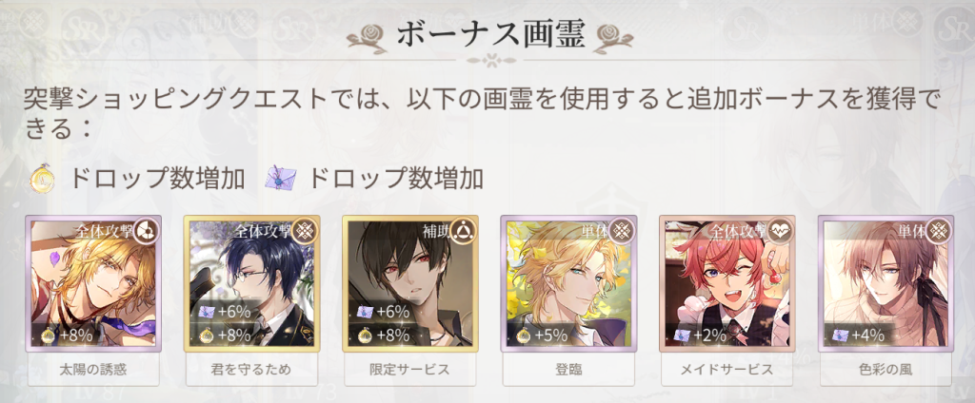Tap the 登臨 blonde character card
Viewport: 975px width, 403px height.
pyautogui.click(x=569, y=284)
